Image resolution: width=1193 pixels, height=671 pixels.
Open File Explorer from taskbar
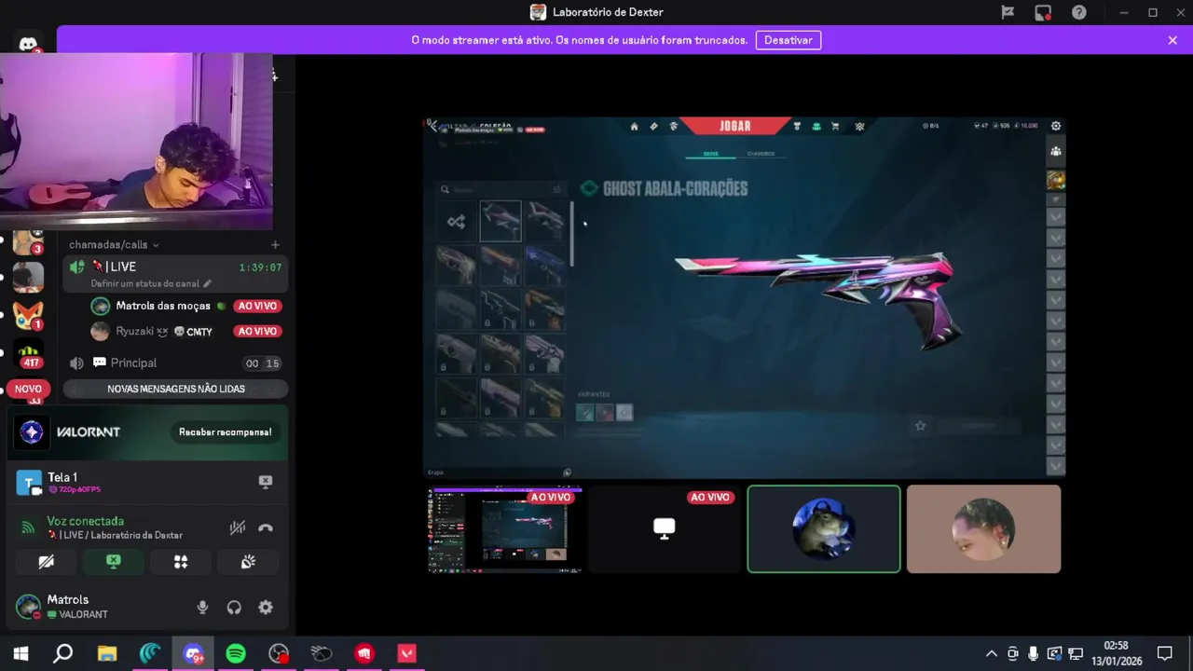(106, 654)
